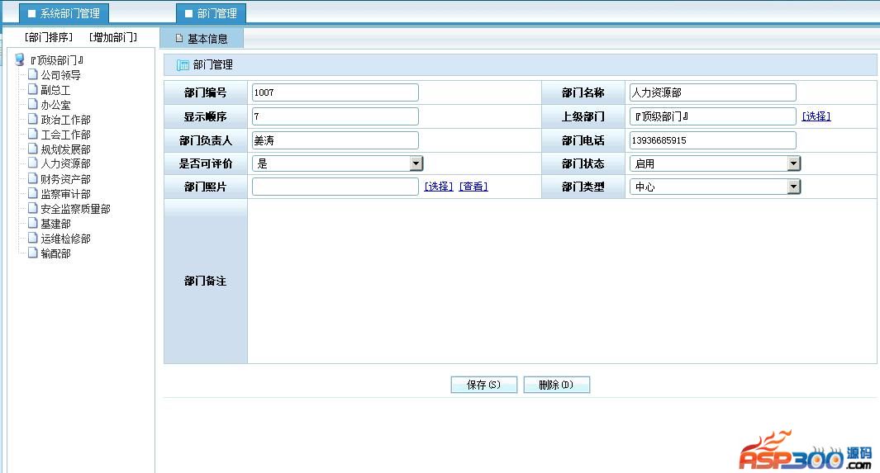The width and height of the screenshot is (880, 473).
Task: Click the 部门编号 input field
Action: coord(335,92)
